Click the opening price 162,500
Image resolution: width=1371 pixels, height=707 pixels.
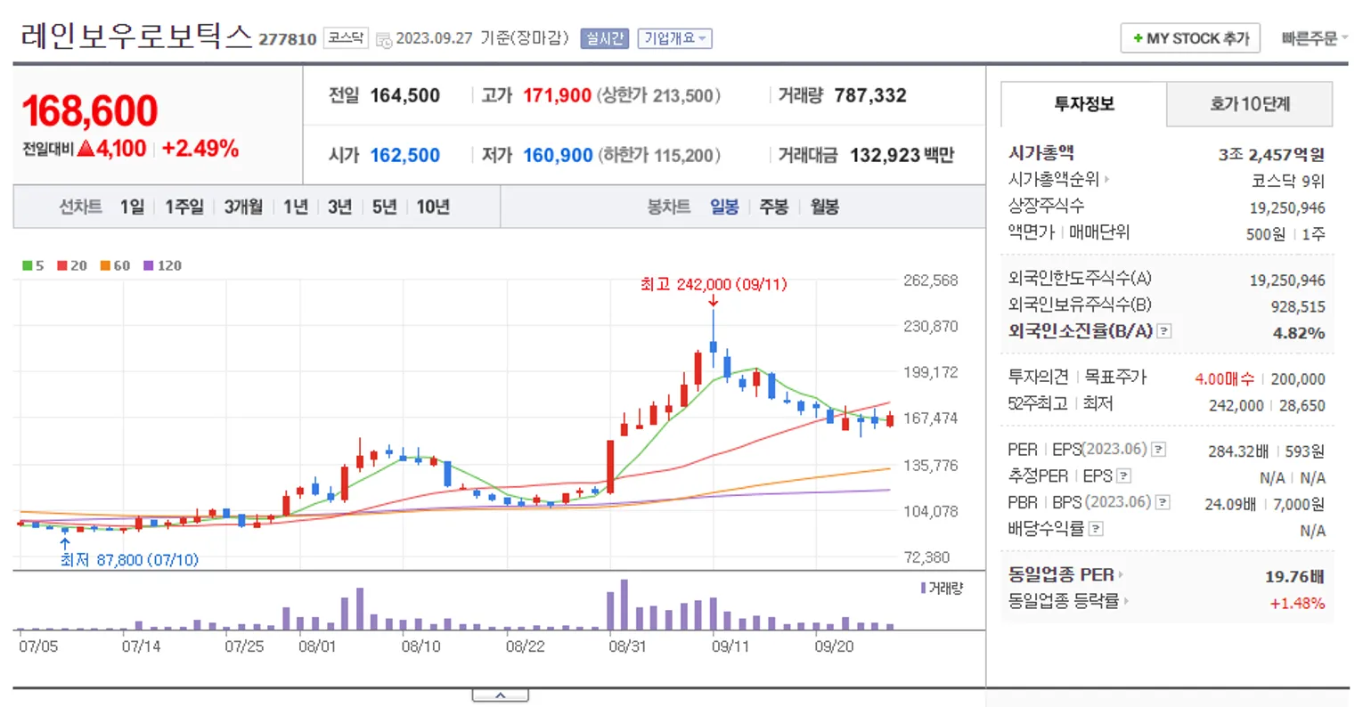404,155
